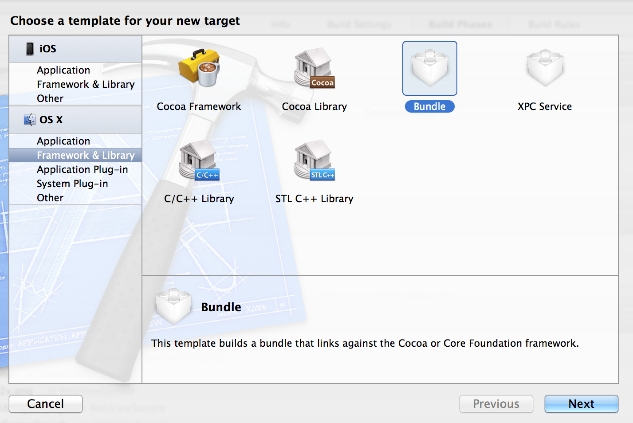Select the Cocoa Library building icon
This screenshot has height=423, width=633.
(314, 67)
